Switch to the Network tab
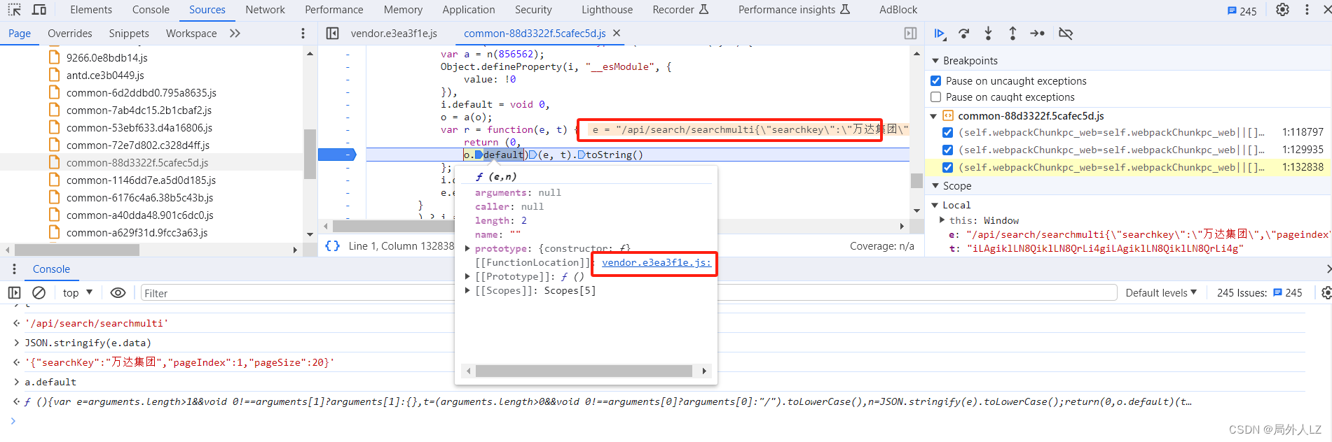The image size is (1332, 442). (x=265, y=10)
